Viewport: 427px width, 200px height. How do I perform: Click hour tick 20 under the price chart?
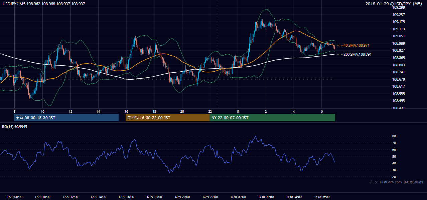[x=182, y=111]
